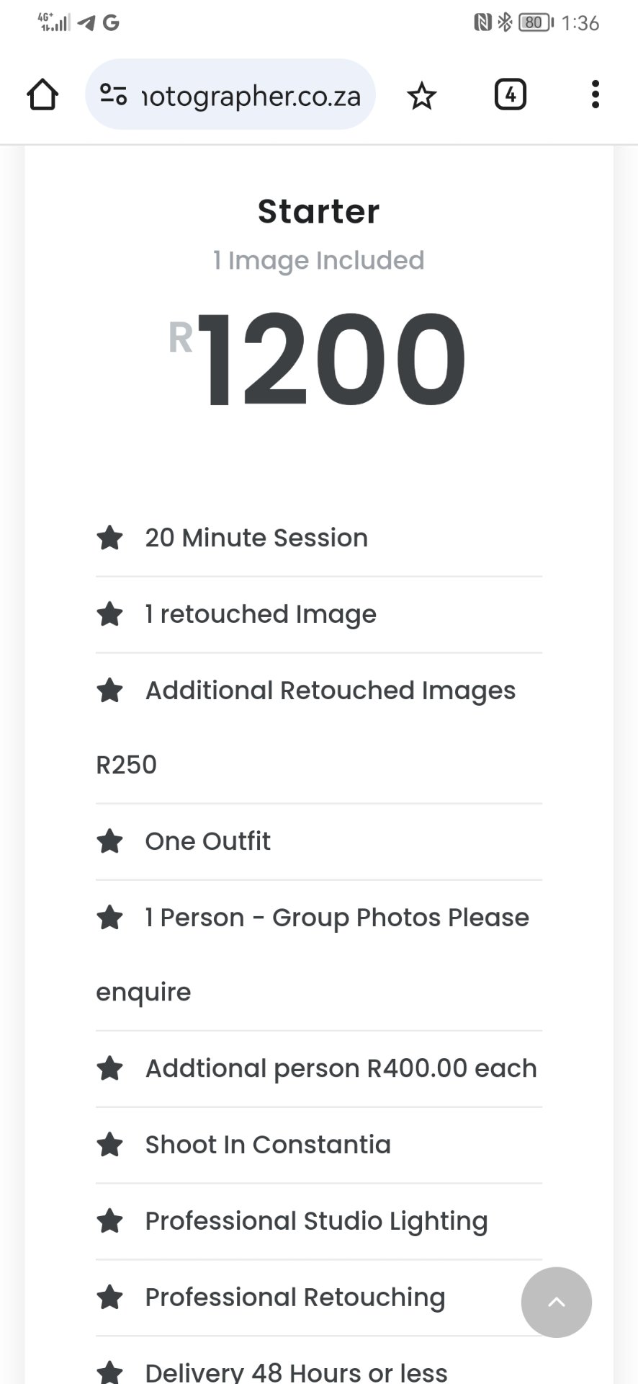The height and width of the screenshot is (1384, 638).
Task: Tap the NFC status icon
Action: pyautogui.click(x=482, y=22)
